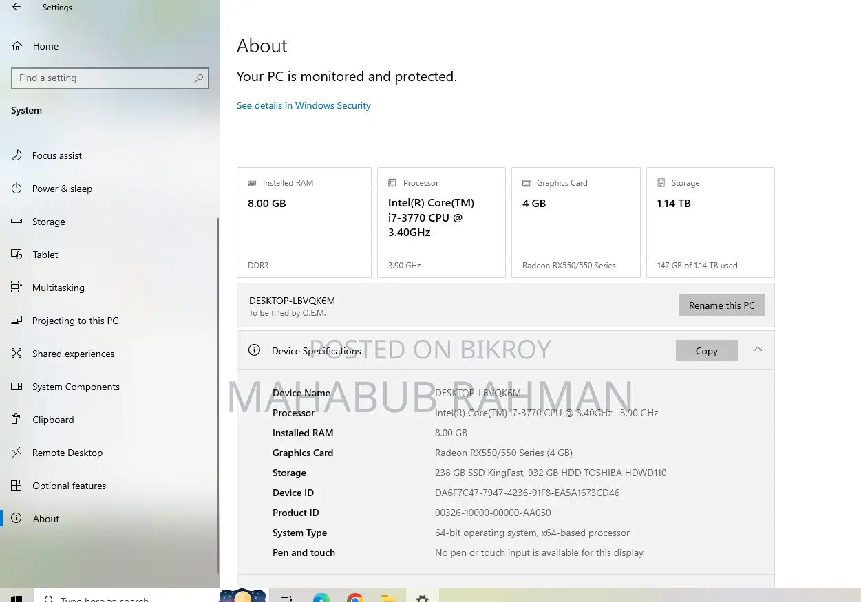Viewport: 861px width, 602px height.
Task: Open System Components settings
Action: point(76,387)
